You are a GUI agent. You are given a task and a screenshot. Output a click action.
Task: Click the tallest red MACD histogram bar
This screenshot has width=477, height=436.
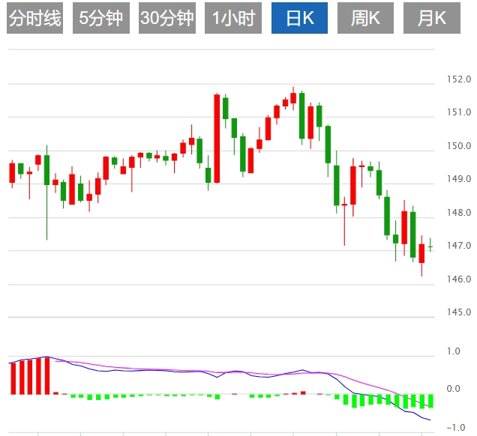[46, 375]
